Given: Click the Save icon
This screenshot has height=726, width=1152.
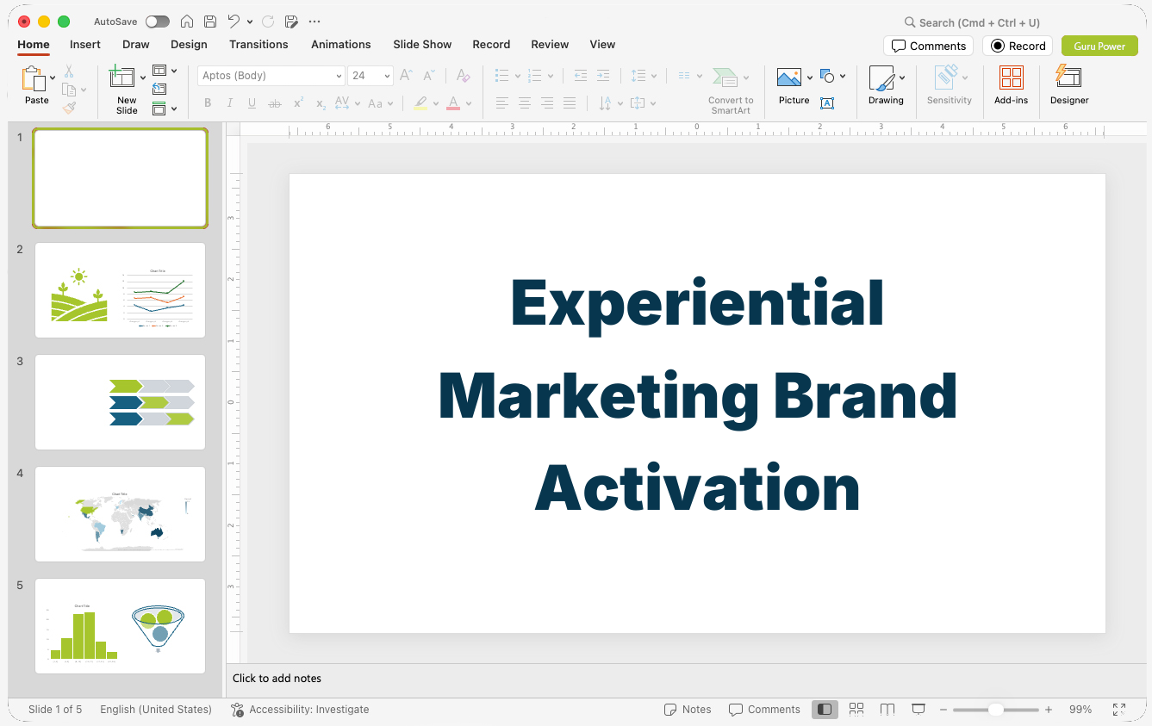Looking at the screenshot, I should (x=210, y=22).
